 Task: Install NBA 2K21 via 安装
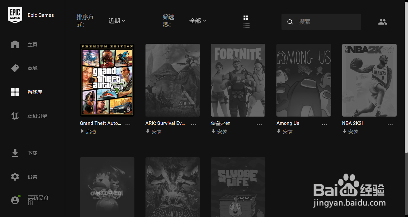coord(350,131)
